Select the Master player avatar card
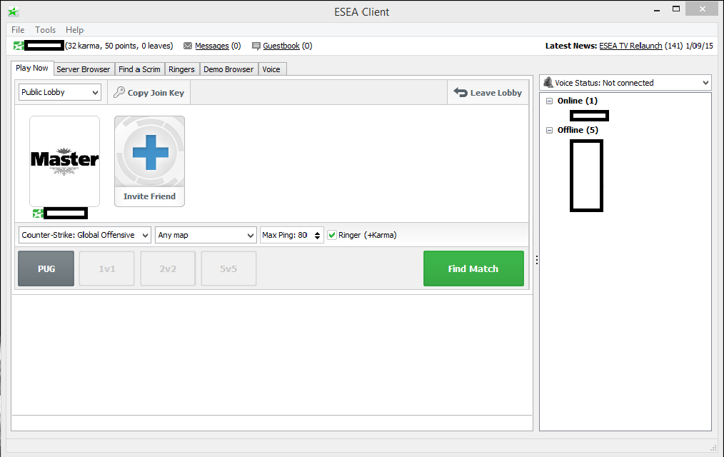The height and width of the screenshot is (457, 724). [65, 161]
